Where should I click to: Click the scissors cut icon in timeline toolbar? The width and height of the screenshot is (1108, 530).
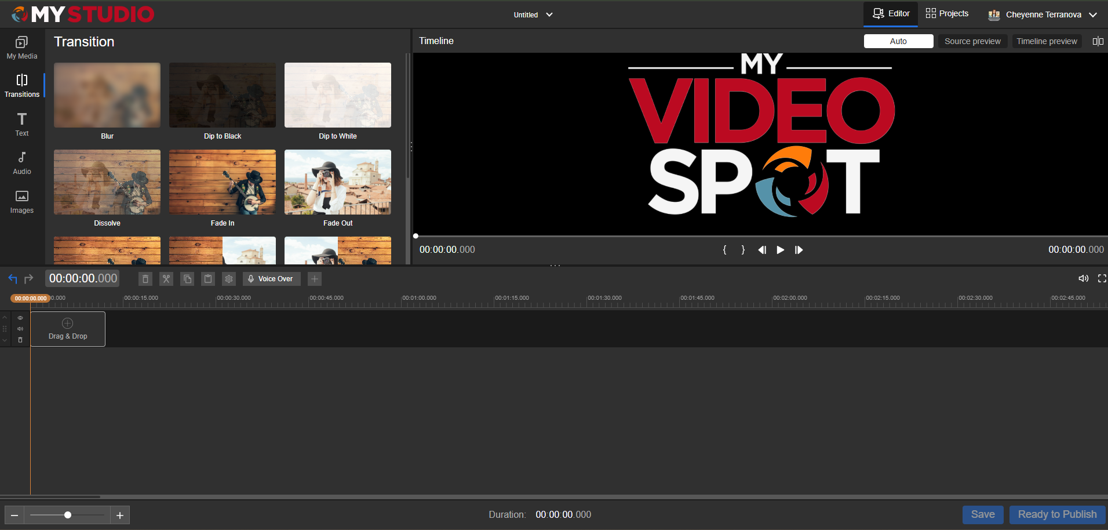(166, 279)
